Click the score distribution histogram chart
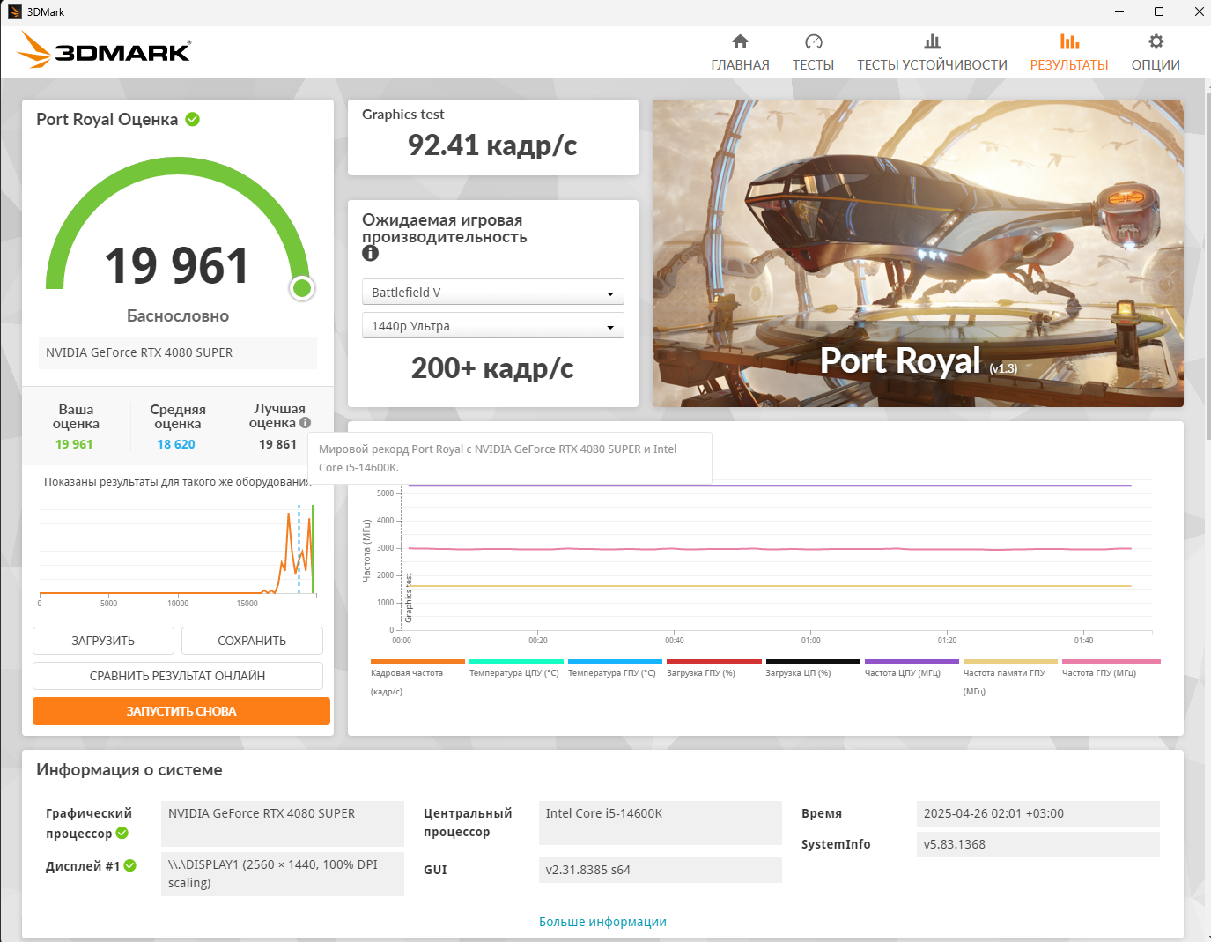The width and height of the screenshot is (1211, 942). [176, 553]
